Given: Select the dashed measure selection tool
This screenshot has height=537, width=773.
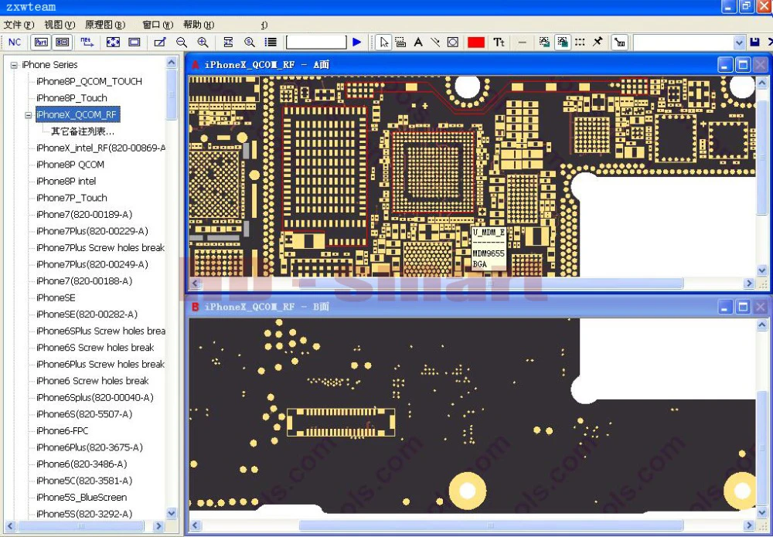Looking at the screenshot, I should [x=400, y=42].
